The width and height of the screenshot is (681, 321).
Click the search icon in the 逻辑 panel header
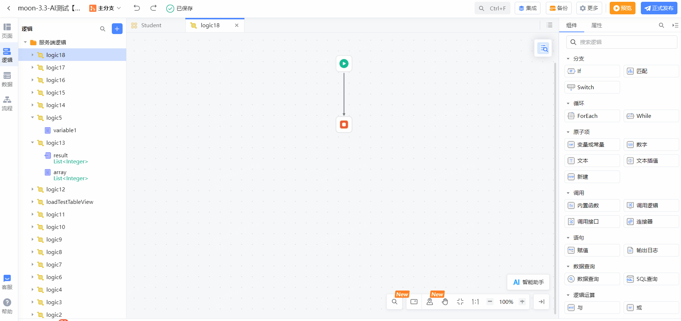coord(103,29)
